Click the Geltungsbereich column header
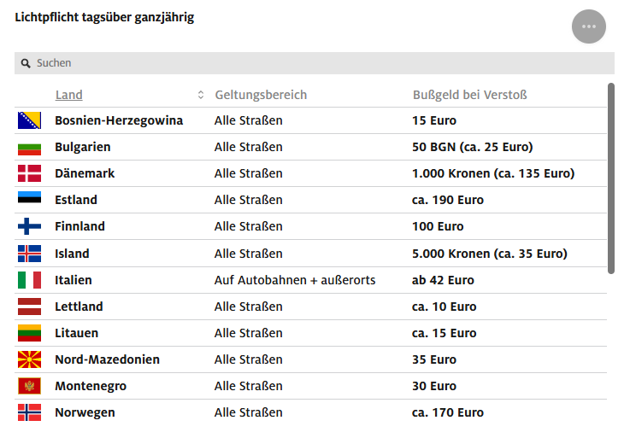630x438 pixels. (x=261, y=95)
